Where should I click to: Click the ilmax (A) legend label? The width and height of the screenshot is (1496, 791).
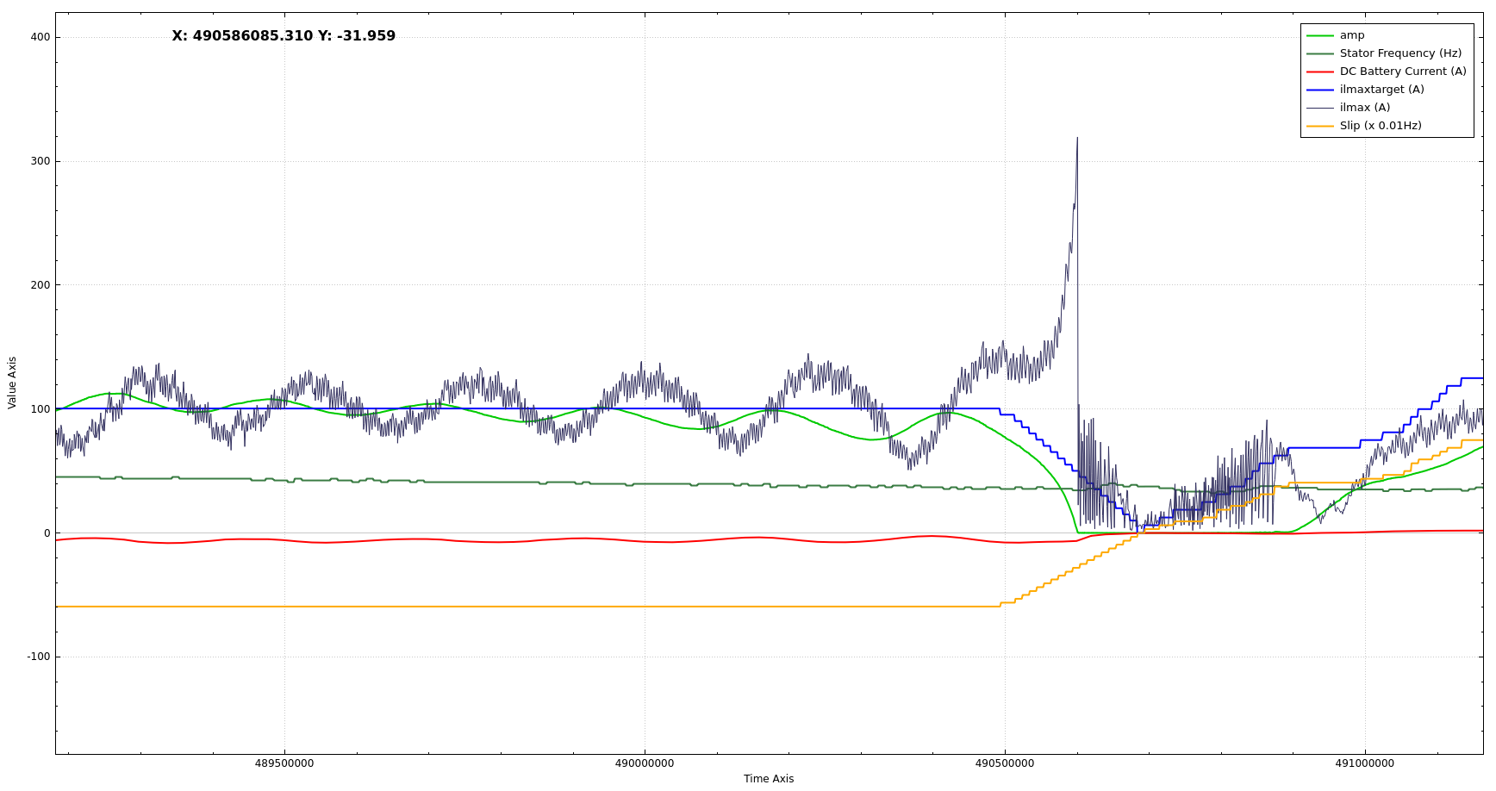(x=1364, y=108)
